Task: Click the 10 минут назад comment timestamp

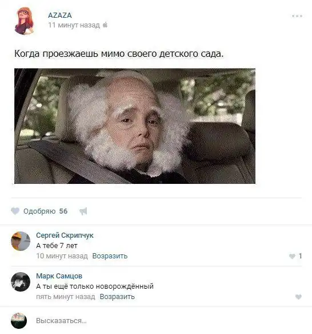Action: [x=62, y=256]
